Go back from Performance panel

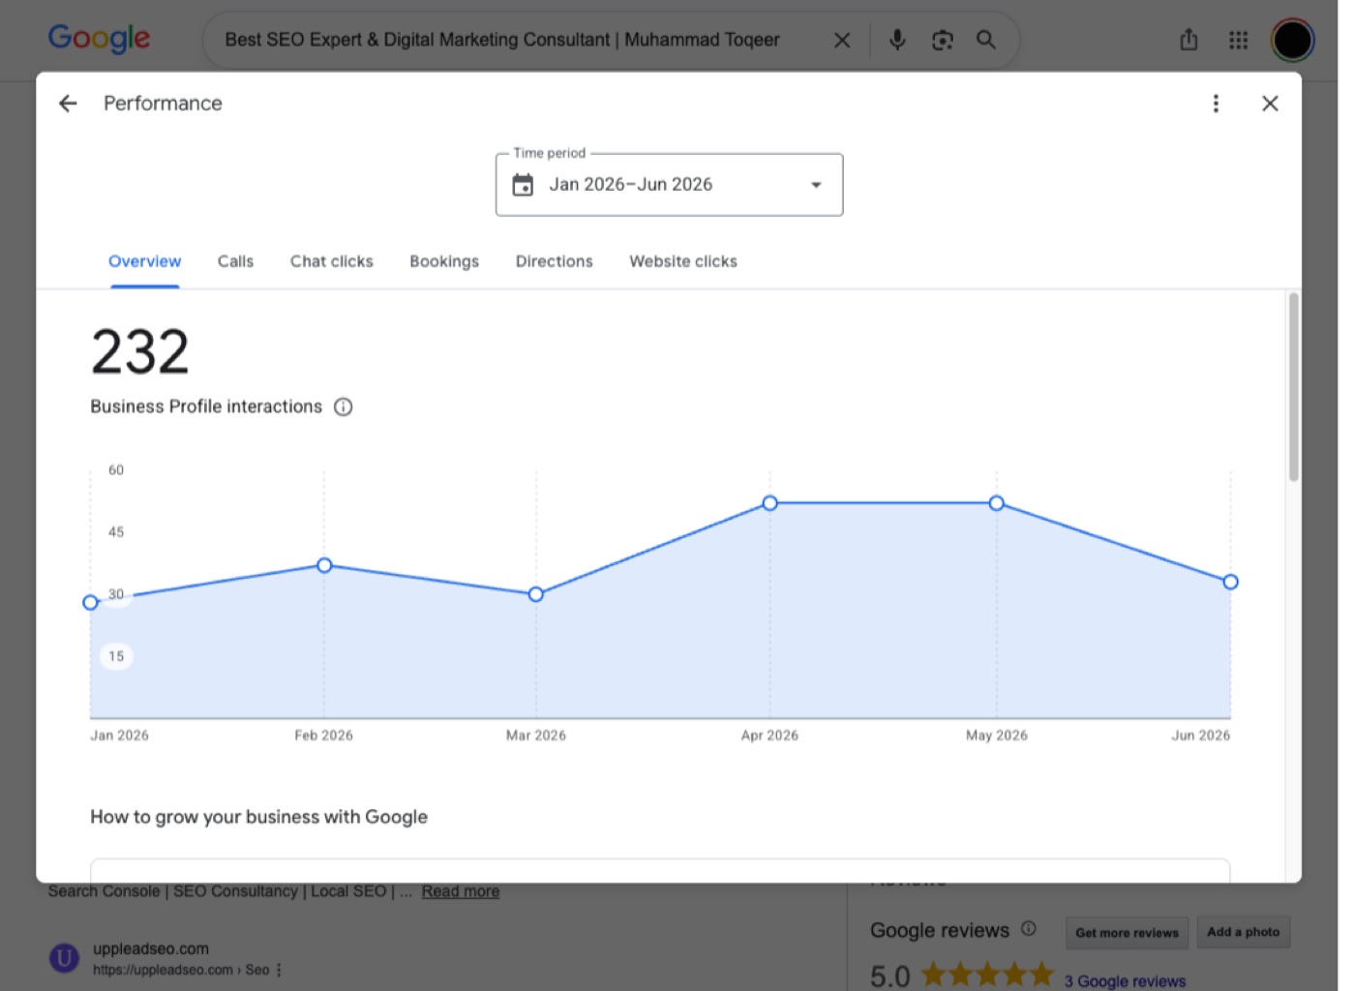pyautogui.click(x=68, y=104)
